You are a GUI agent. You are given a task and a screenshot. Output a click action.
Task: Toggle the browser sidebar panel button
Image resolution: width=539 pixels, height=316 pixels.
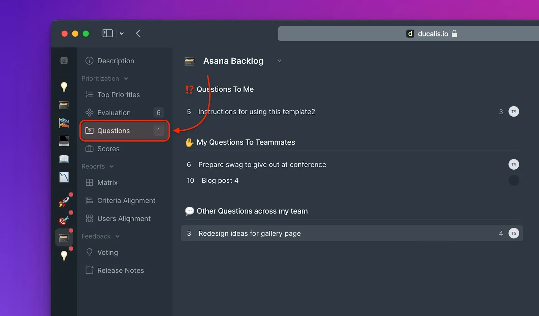[x=107, y=33]
